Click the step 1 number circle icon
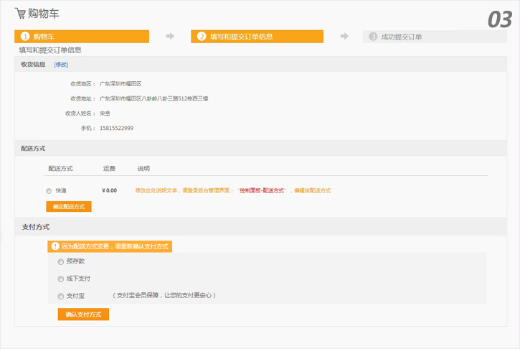This screenshot has height=349, width=520. point(25,37)
